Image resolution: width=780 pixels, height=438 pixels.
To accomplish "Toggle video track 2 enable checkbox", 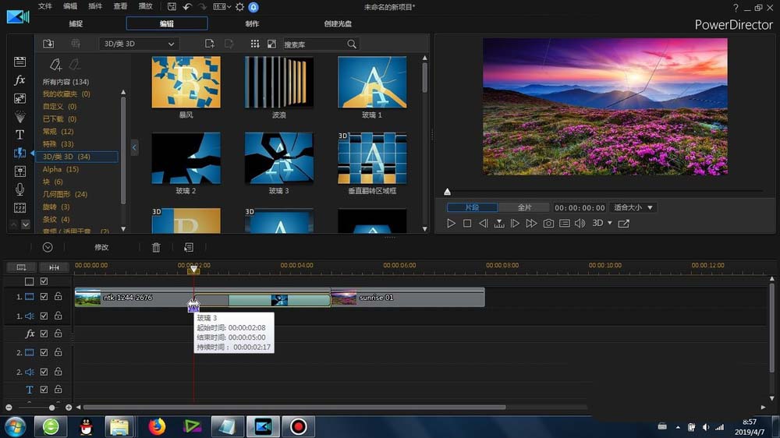I will (44, 352).
